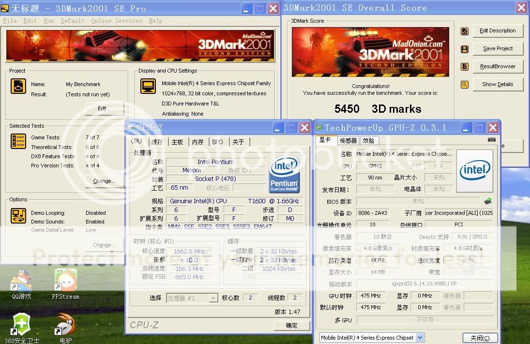This screenshot has height=344, width=530.
Task: Click the Options demo icon in 3DMark2001
Action: [x=18, y=216]
